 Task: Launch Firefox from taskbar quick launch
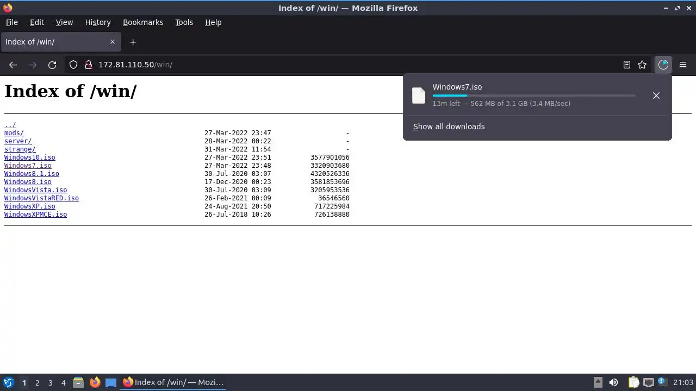(95, 382)
